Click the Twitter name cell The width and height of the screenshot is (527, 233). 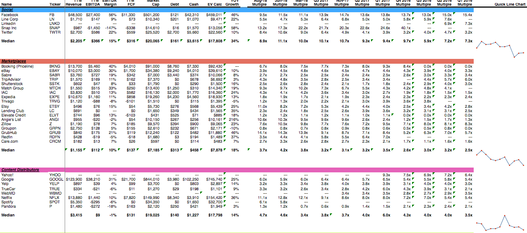(x=7, y=32)
